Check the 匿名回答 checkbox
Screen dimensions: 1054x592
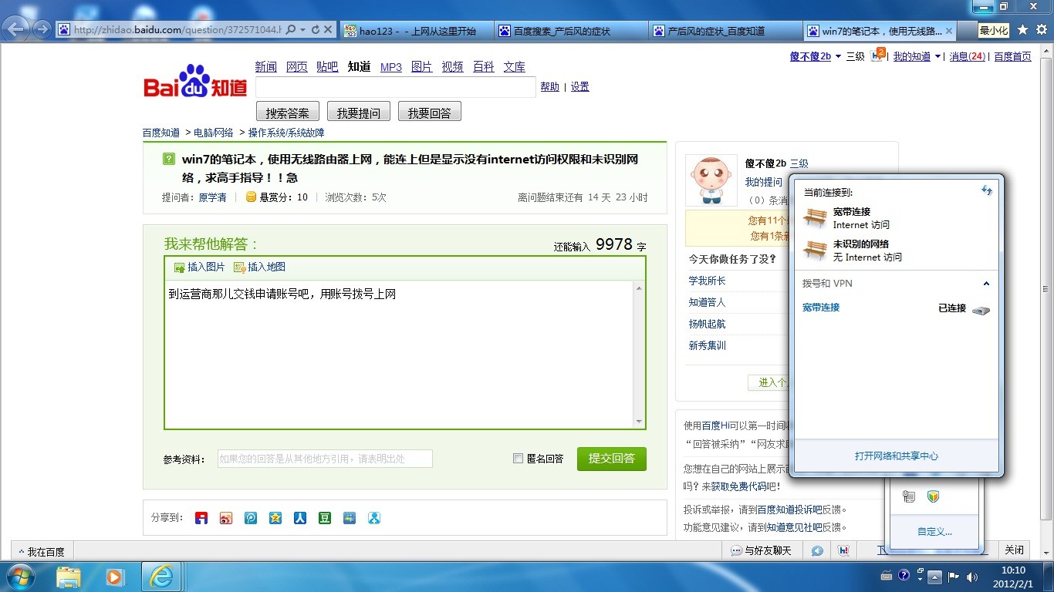[x=519, y=459]
